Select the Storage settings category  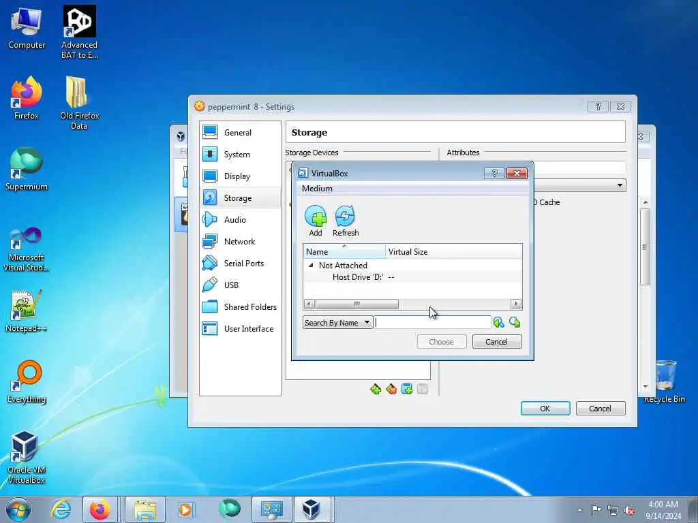click(x=241, y=198)
